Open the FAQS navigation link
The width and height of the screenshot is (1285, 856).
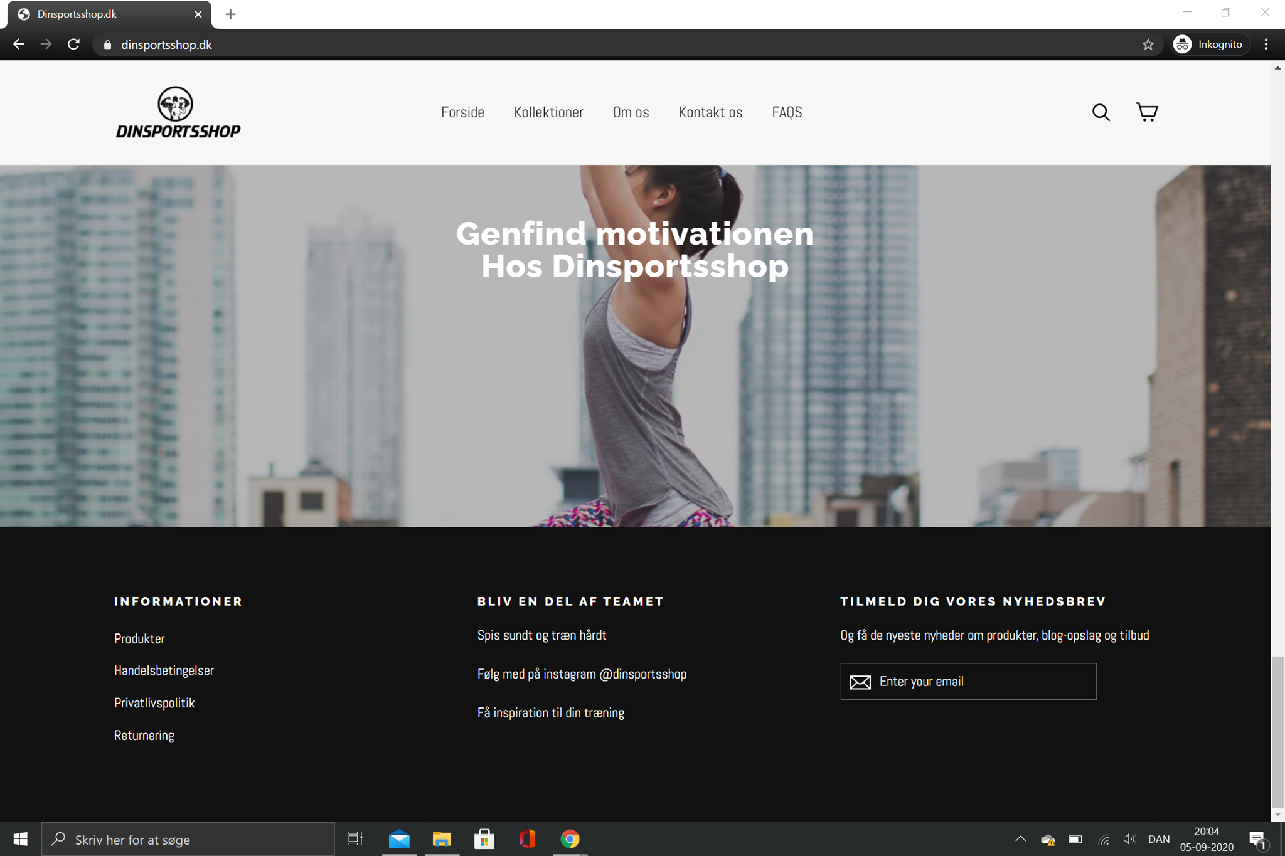[x=787, y=112]
